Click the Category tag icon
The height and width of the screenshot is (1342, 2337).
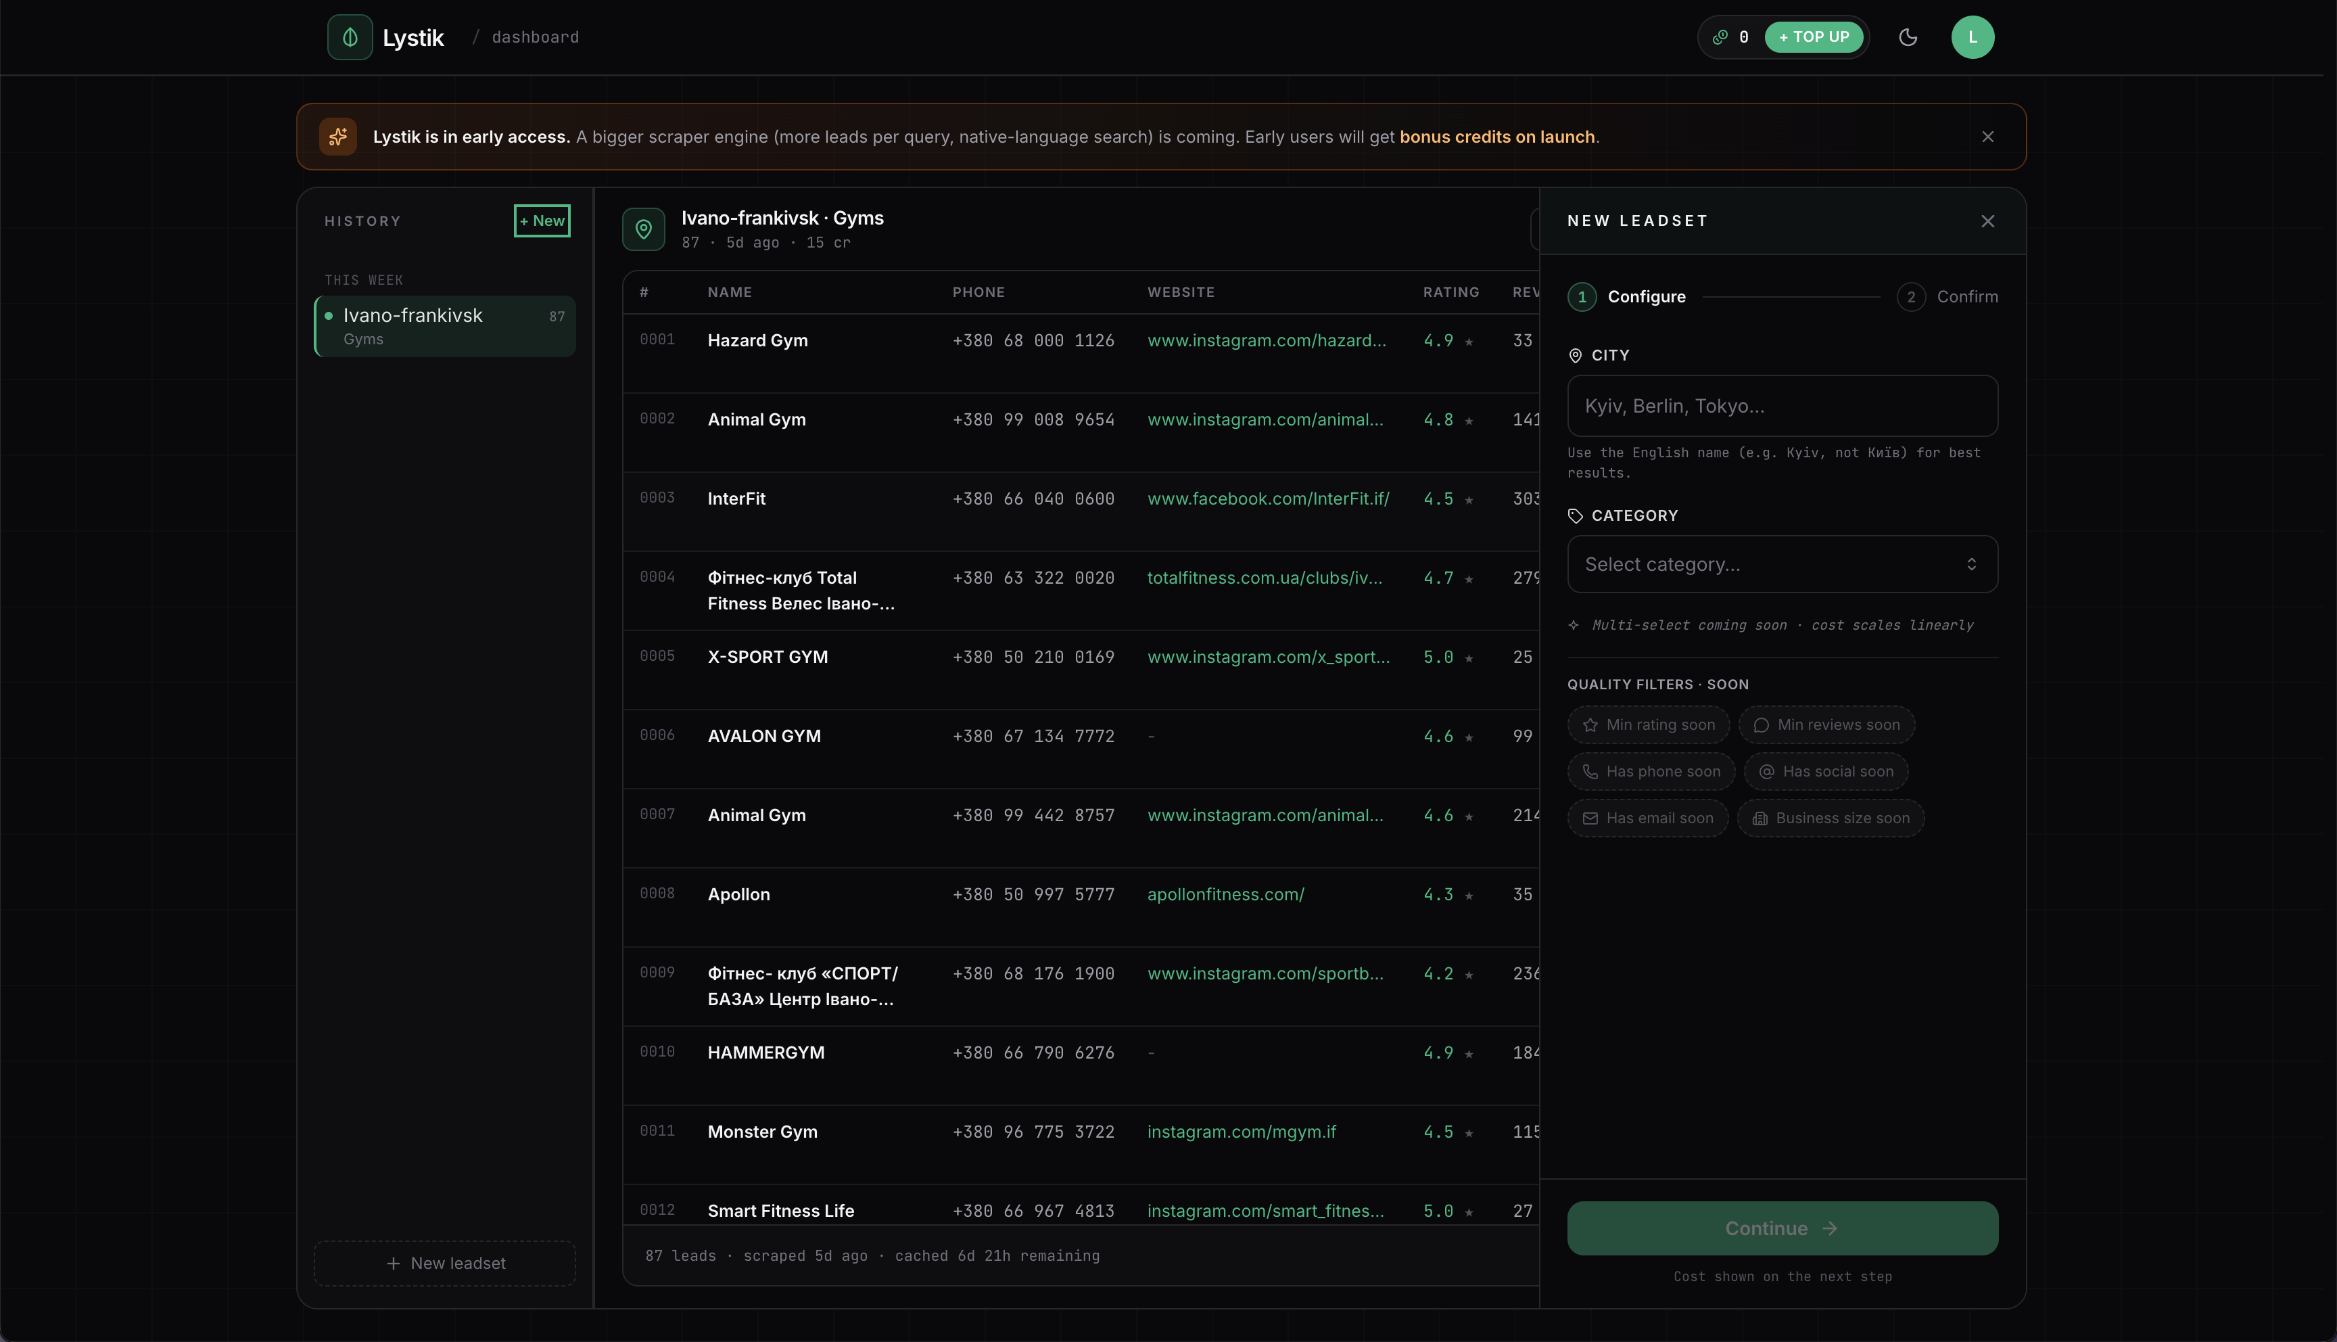click(x=1574, y=516)
